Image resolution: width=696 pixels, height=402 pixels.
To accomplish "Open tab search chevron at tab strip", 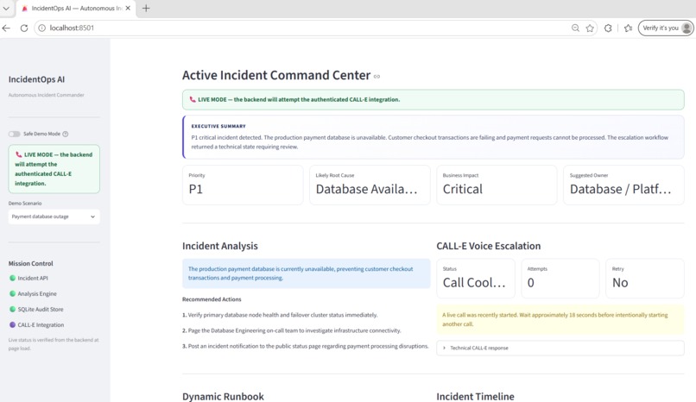I will pyautogui.click(x=6, y=9).
